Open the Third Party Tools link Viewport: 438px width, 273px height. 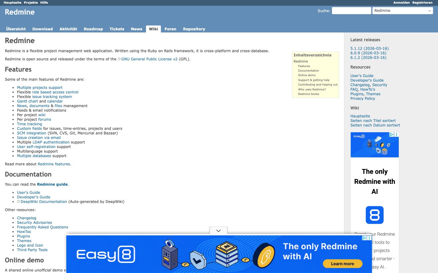tap(32, 250)
